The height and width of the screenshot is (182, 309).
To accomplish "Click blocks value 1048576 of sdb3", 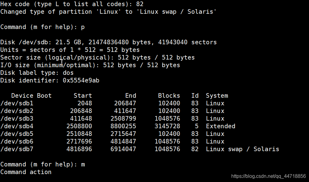I will (x=167, y=119).
